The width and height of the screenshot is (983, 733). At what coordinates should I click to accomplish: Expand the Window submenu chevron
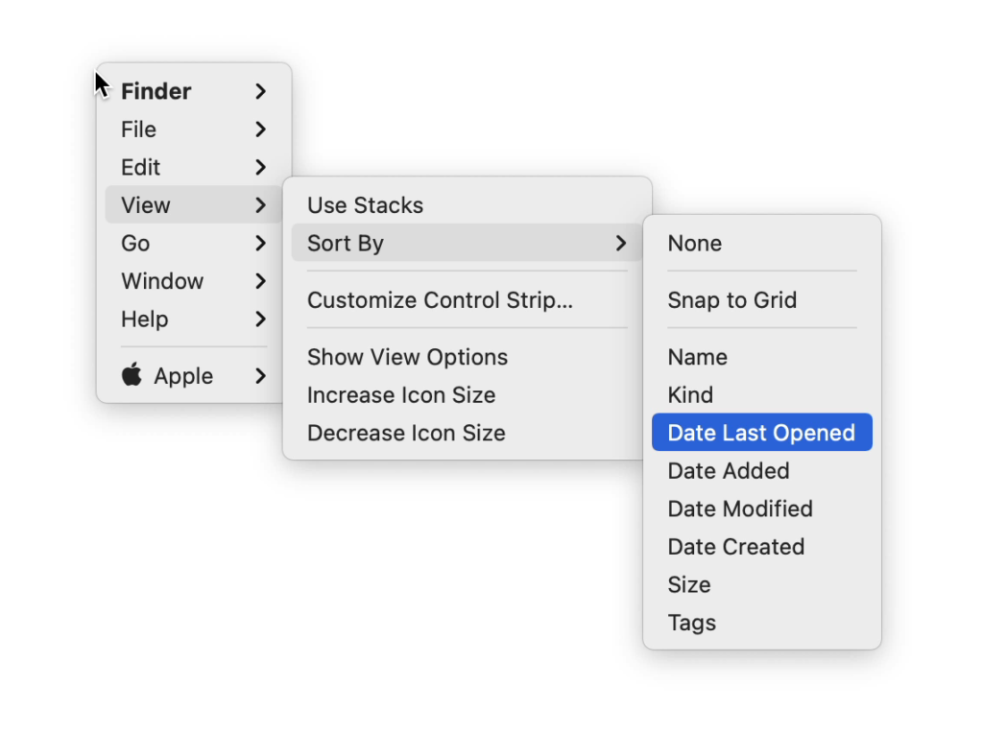[x=260, y=281]
